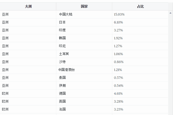Viewport: 173px width, 115px height.
Task: Select the 英国 country cell
Action: pyautogui.click(x=62, y=101)
